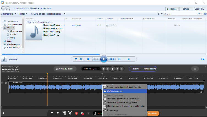Toggle shuffle mode in the player controls

point(76,59)
